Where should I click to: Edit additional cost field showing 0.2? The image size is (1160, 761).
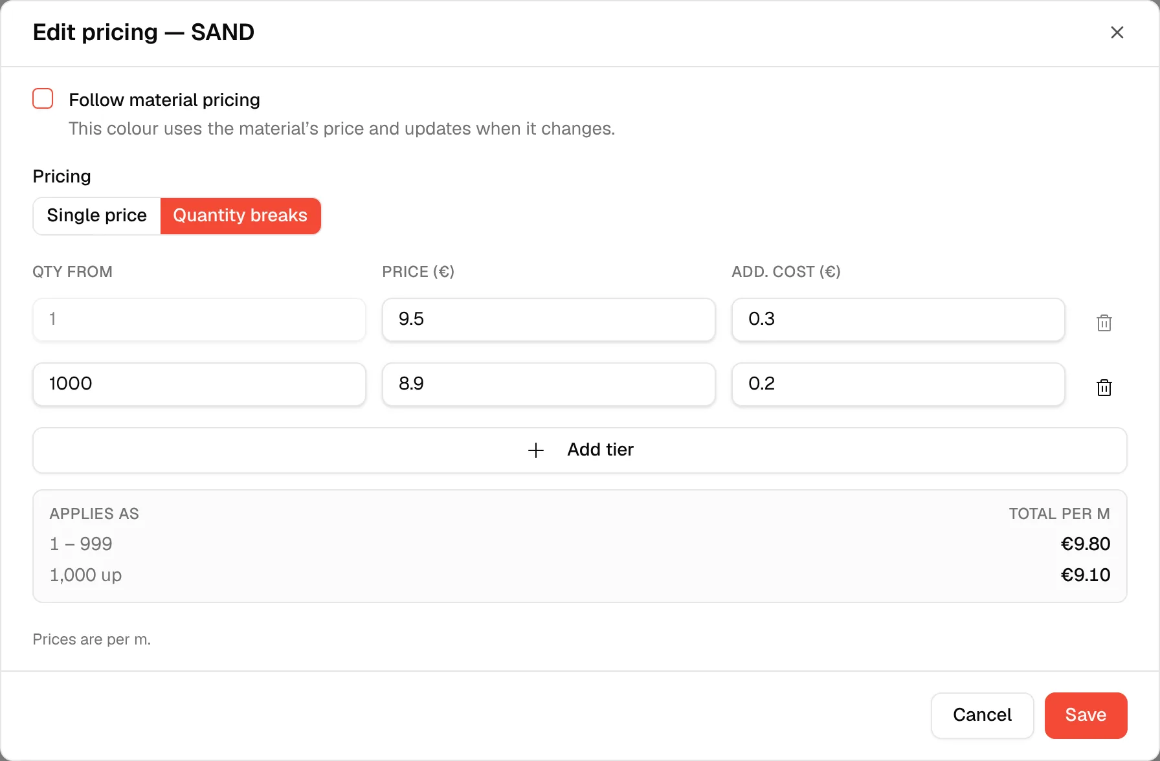[898, 384]
